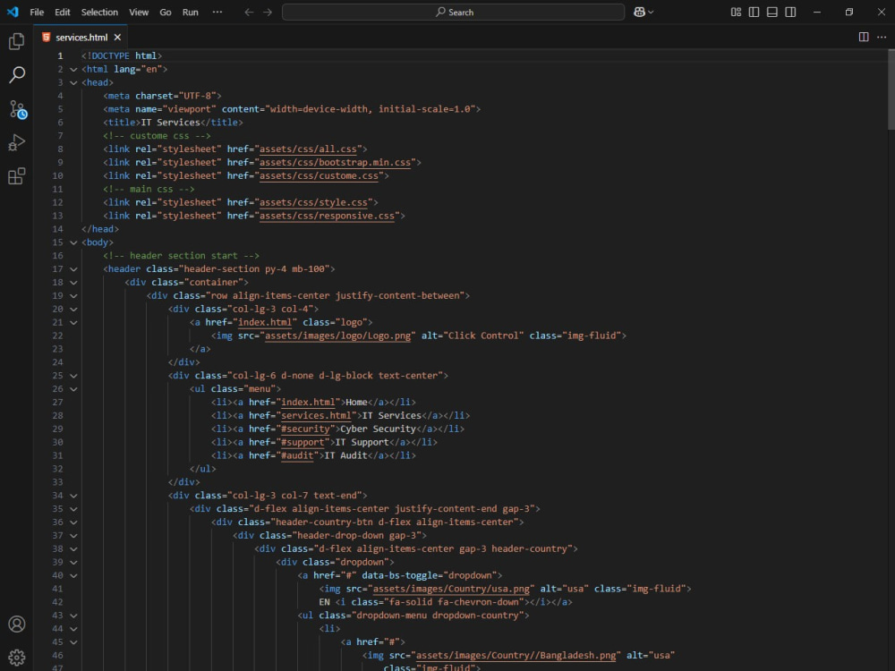Click the 'IT Services' title text
The image size is (895, 671).
tap(170, 123)
